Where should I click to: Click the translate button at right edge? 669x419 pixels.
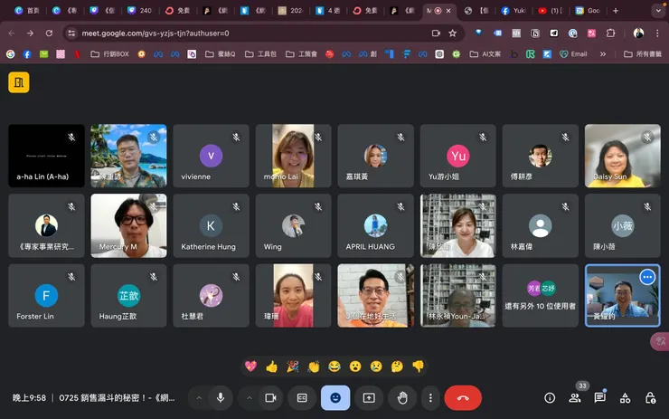click(661, 341)
